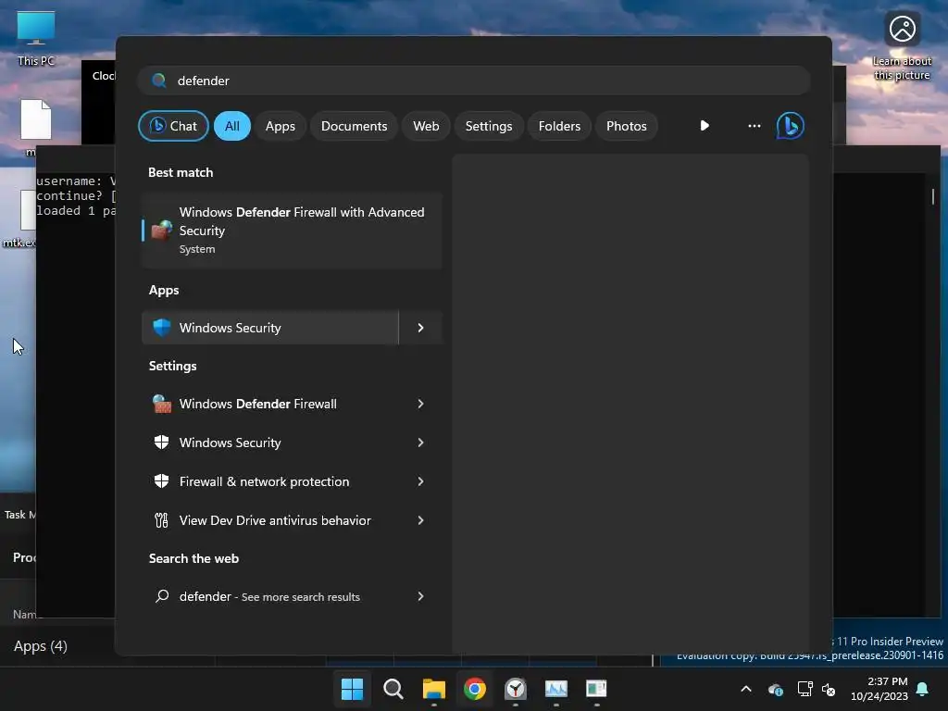
Task: Show hidden system tray icons
Action: [746, 689]
